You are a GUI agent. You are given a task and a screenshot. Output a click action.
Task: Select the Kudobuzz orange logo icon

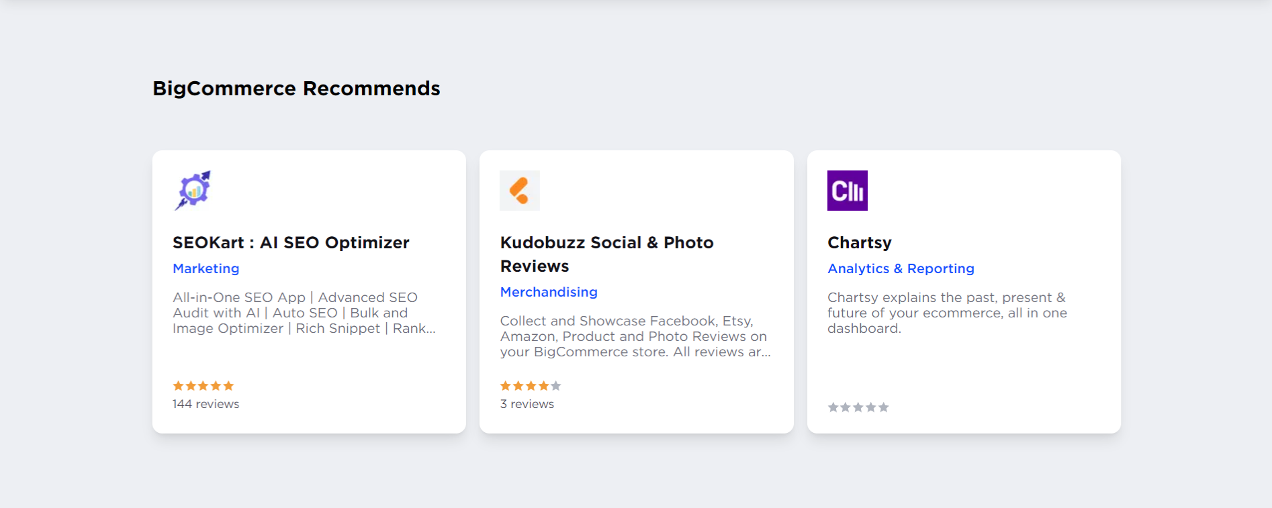point(520,191)
